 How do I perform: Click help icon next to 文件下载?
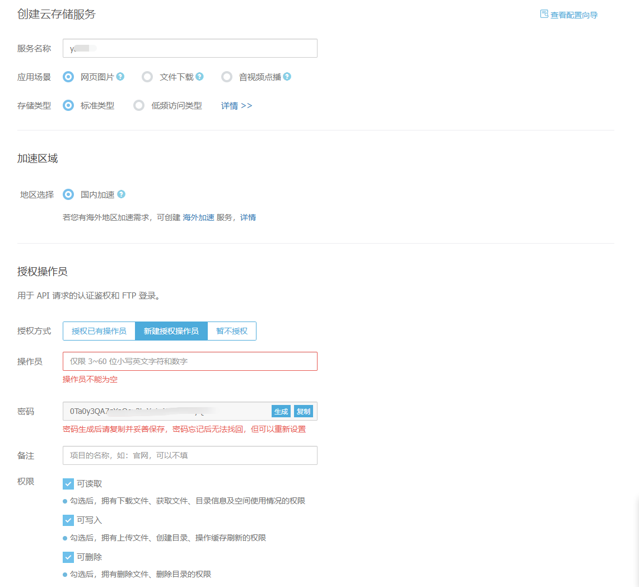point(199,77)
